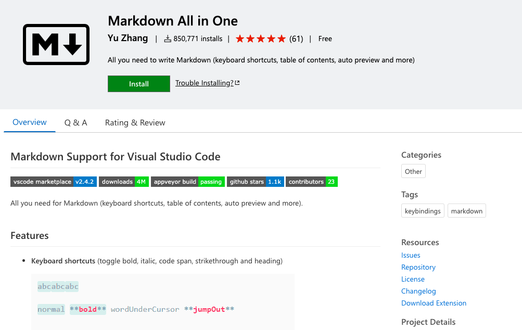The width and height of the screenshot is (522, 330).
Task: Click the Features heading
Action: pyautogui.click(x=30, y=235)
